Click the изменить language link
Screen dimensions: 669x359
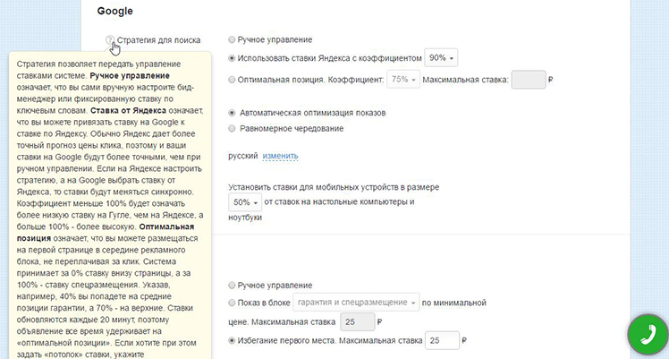[280, 156]
